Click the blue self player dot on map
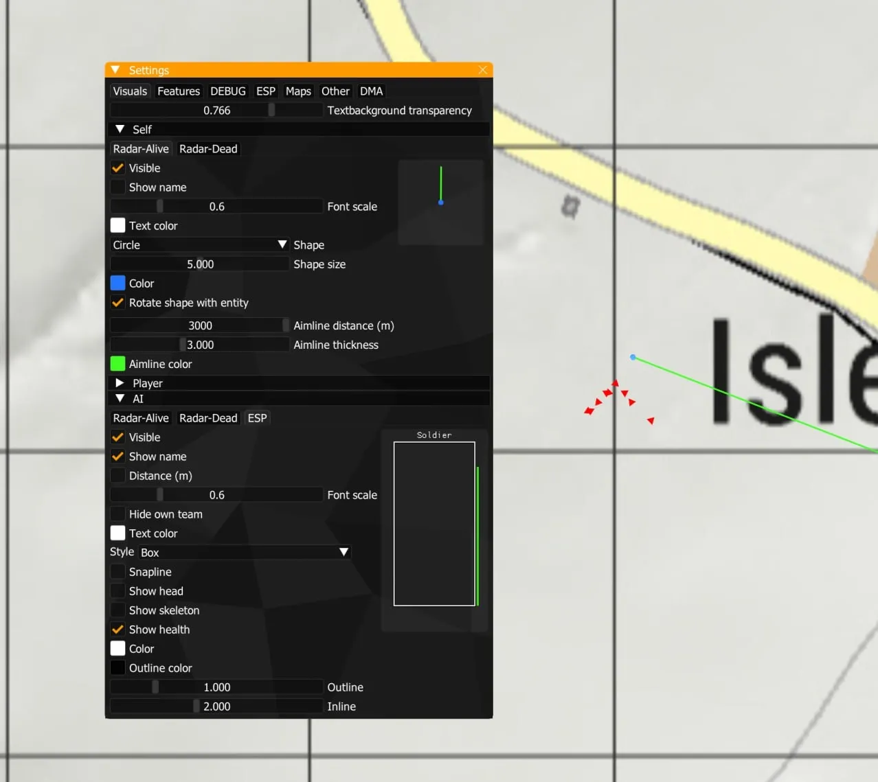The image size is (878, 782). (x=633, y=357)
